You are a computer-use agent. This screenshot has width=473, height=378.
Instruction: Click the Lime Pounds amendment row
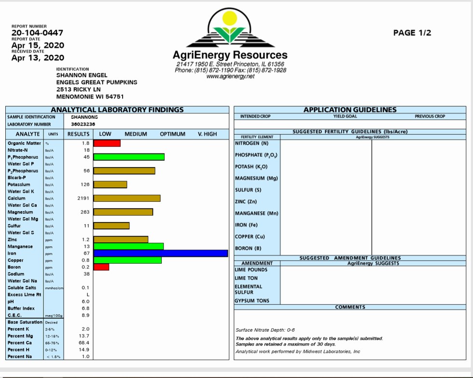click(x=256, y=269)
